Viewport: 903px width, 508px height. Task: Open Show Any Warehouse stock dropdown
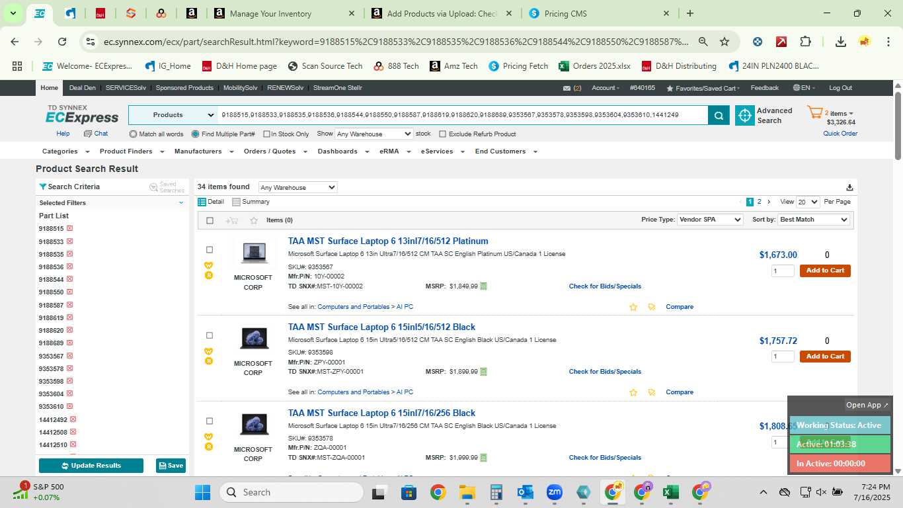point(374,134)
